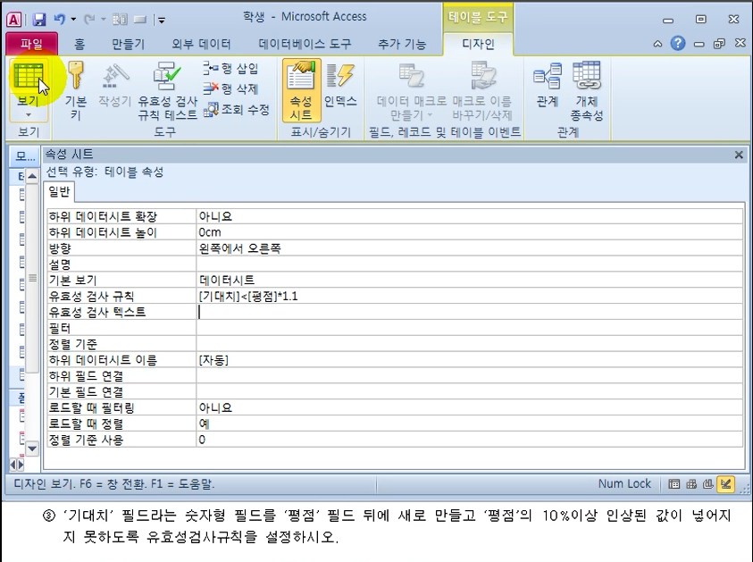Screen dimensions: 753x562
Task: Click the 방향 value 왼쪽에서 오른쪽
Action: point(470,248)
